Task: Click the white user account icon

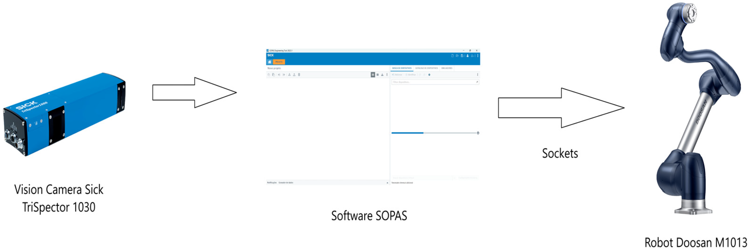Action: [x=468, y=56]
